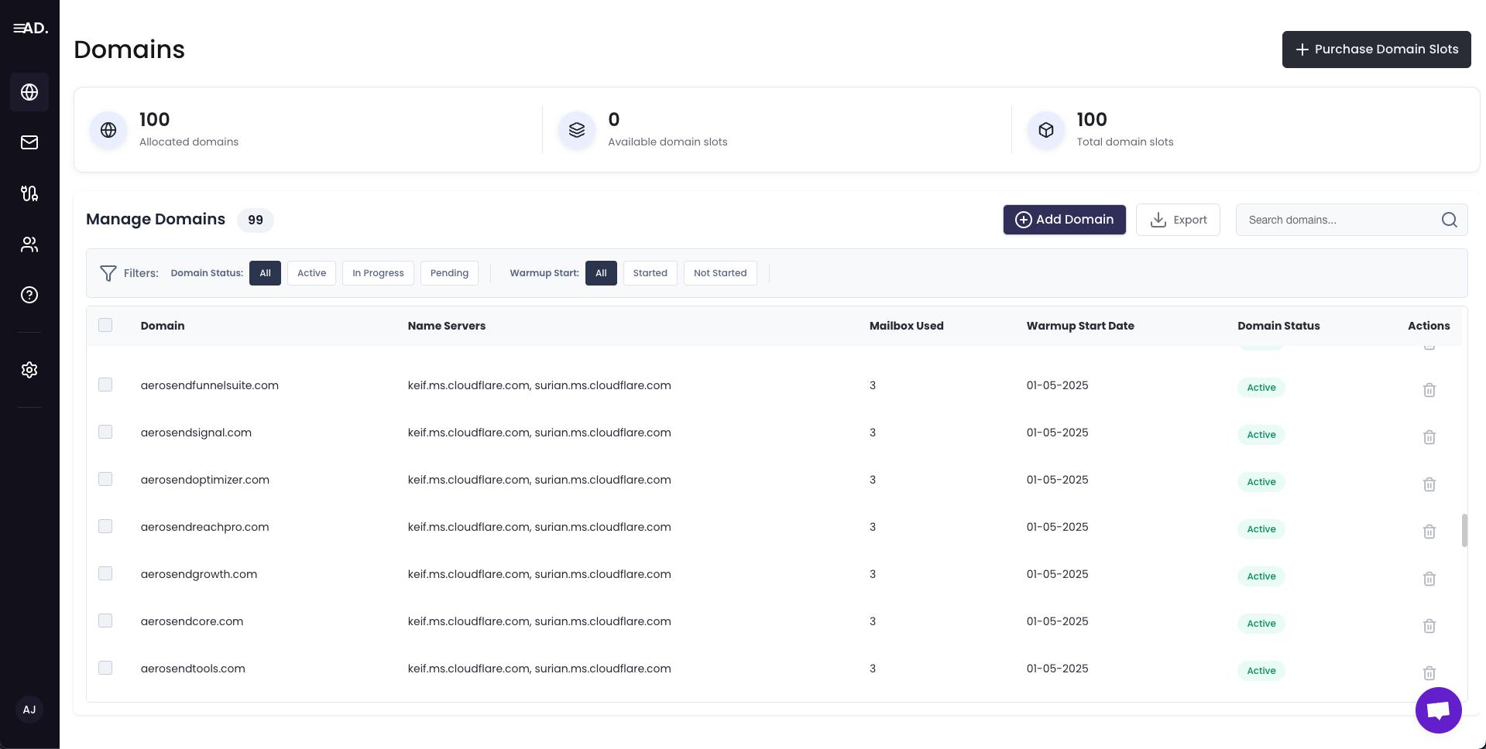Focus the Search domains input field

[1338, 221]
